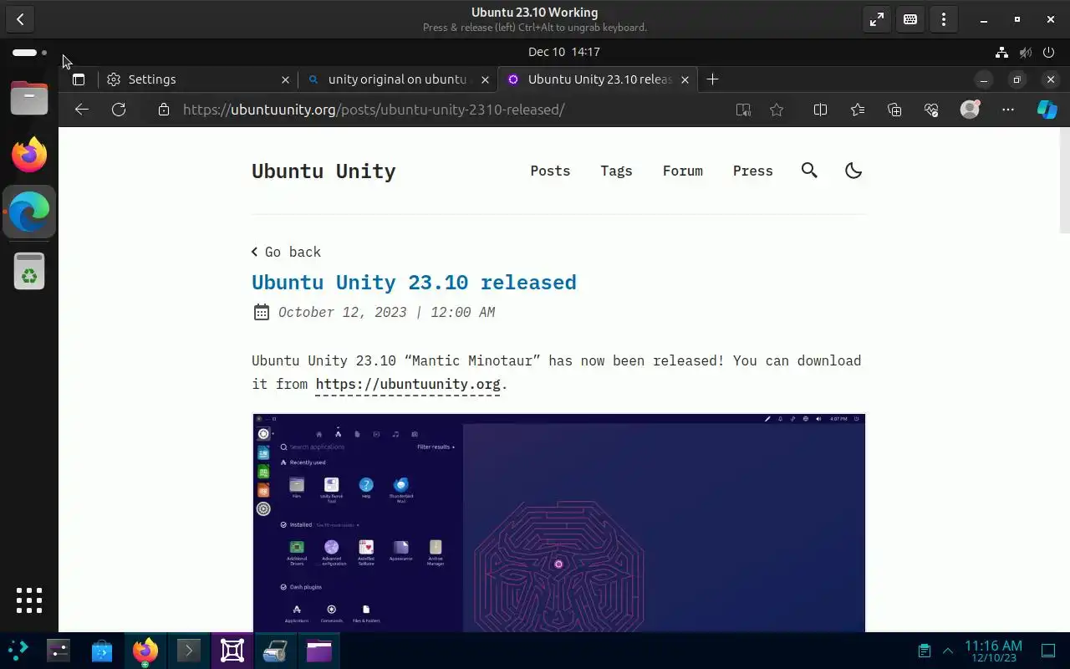Screen dimensions: 1070x669
Task: Open Files from the Ubuntu dock
Action: click(x=29, y=99)
